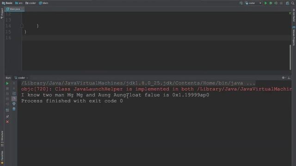Click src folder in the navigation bar

pos(19,3)
